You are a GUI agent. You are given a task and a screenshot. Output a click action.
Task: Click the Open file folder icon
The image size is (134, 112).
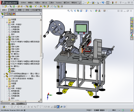click(88, 3)
